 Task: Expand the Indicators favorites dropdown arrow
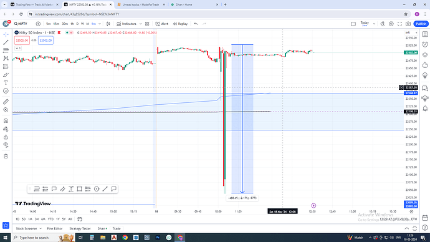140,24
